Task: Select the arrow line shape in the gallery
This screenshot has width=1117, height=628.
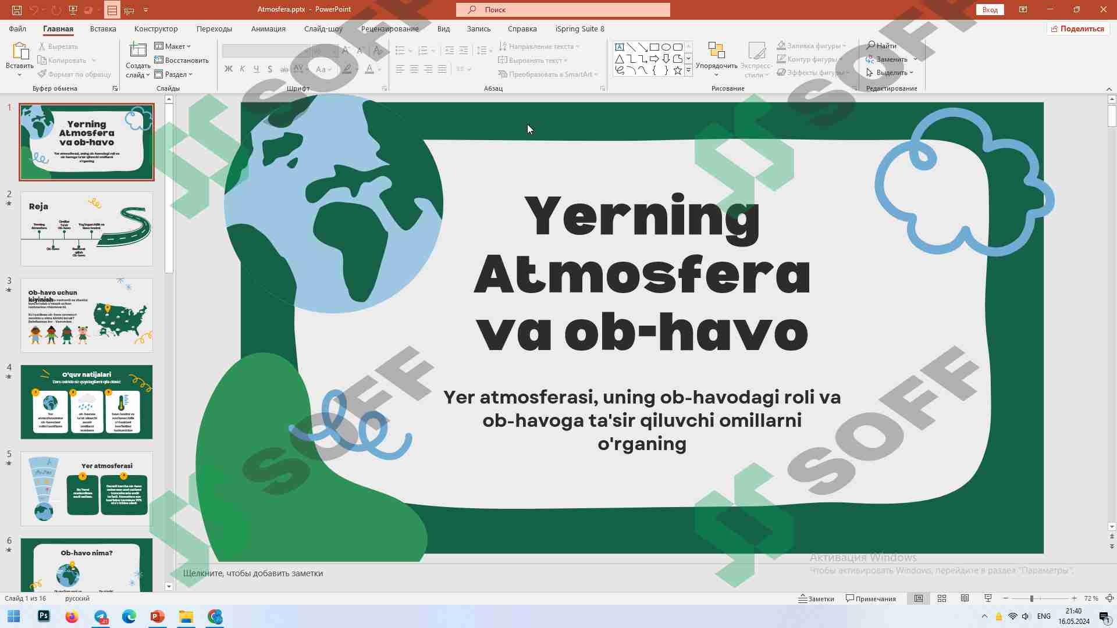Action: (643, 47)
